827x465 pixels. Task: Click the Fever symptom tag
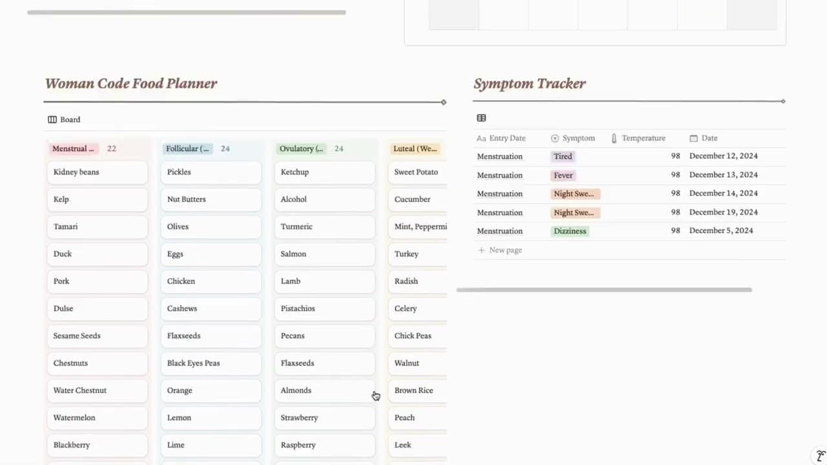[563, 175]
